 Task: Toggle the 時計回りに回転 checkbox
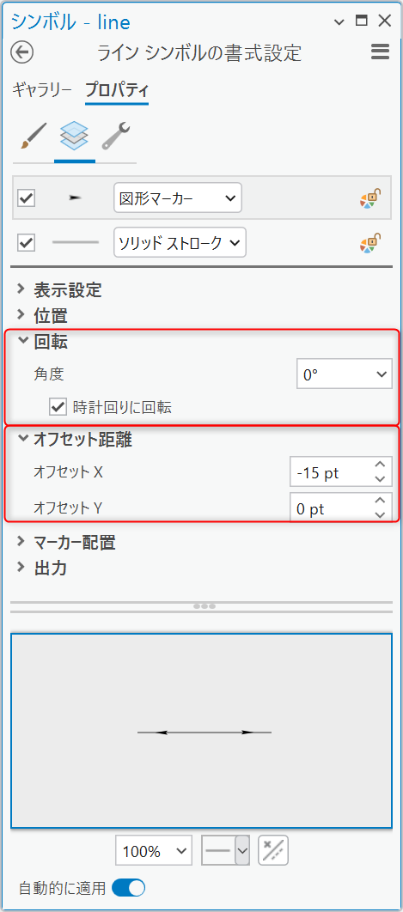click(58, 407)
